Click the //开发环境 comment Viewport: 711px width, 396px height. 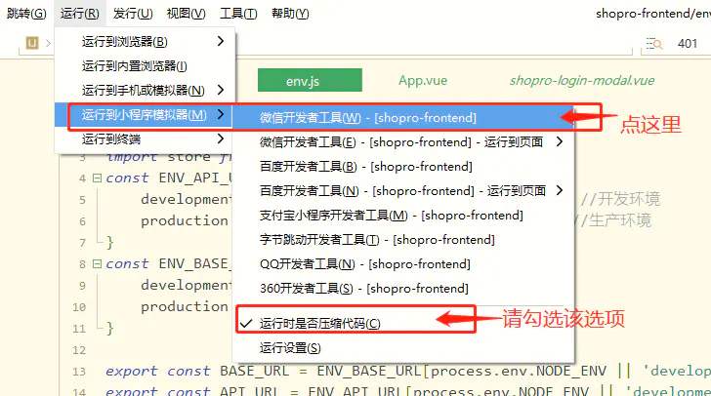[620, 199]
